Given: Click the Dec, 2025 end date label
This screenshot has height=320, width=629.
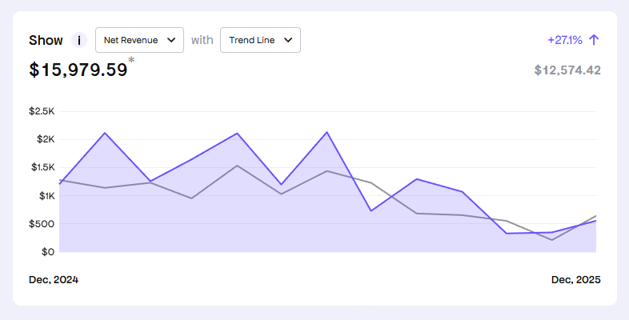Looking at the screenshot, I should pyautogui.click(x=575, y=280).
